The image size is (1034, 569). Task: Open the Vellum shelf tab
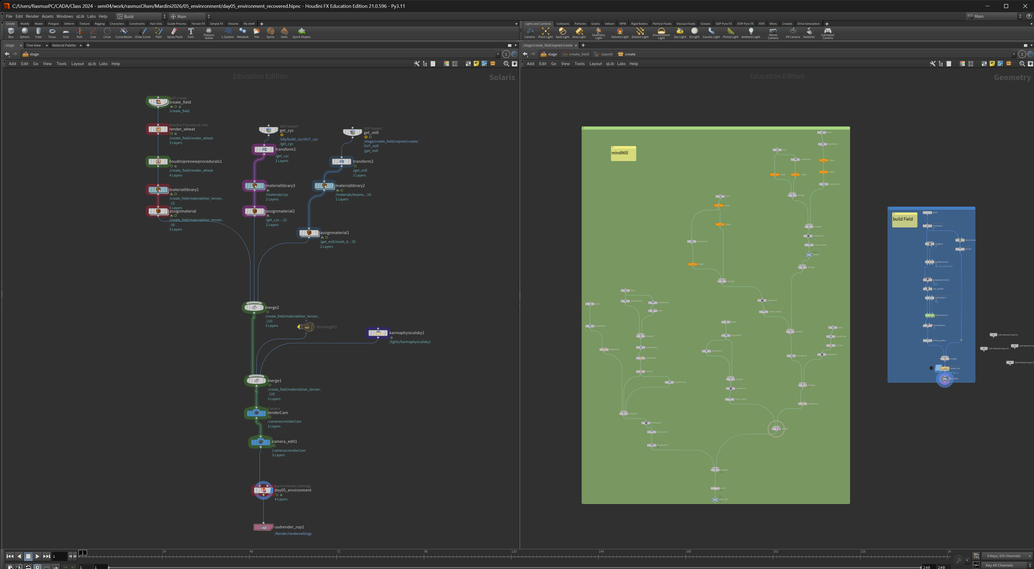pos(609,24)
